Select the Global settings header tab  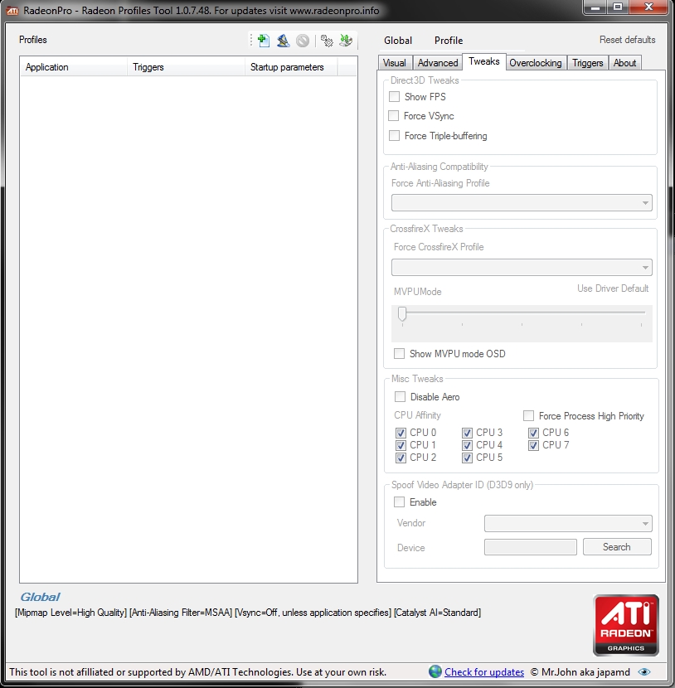398,41
